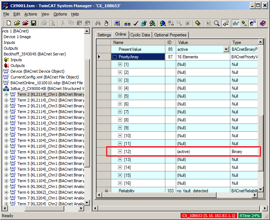Image resolution: width=270 pixels, height=220 pixels.
Task: Click the Reliability property row name
Action: [x=127, y=190]
